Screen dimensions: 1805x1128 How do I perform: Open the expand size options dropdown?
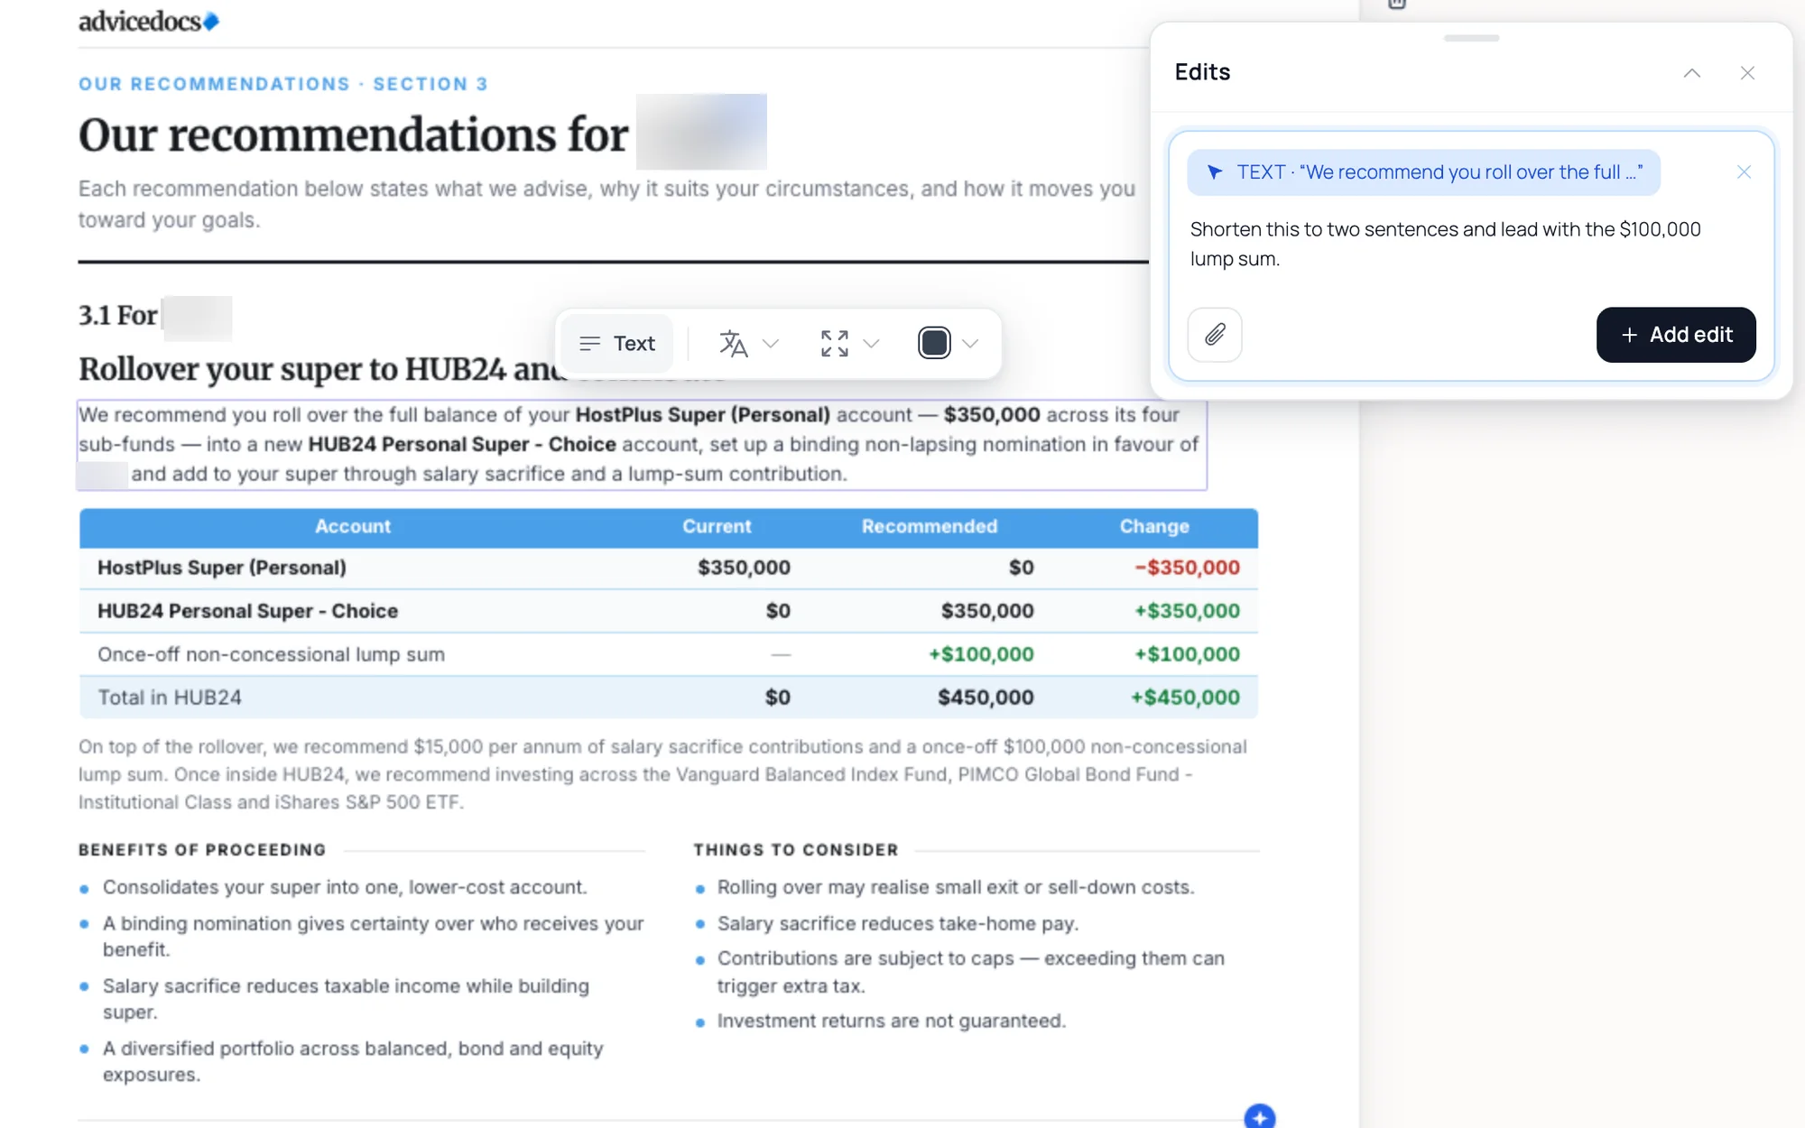[871, 344]
